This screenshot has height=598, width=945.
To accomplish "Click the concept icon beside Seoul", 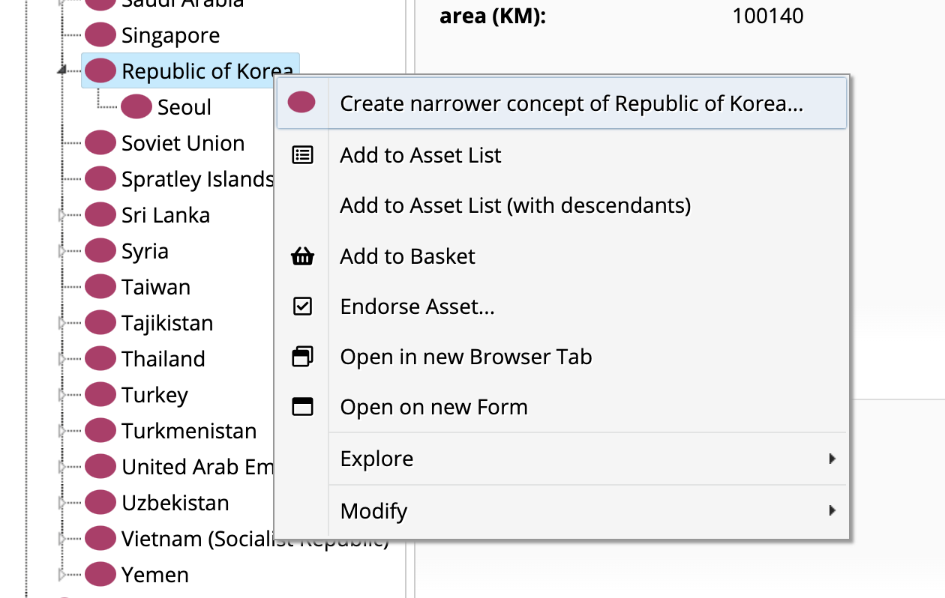I will 136,106.
